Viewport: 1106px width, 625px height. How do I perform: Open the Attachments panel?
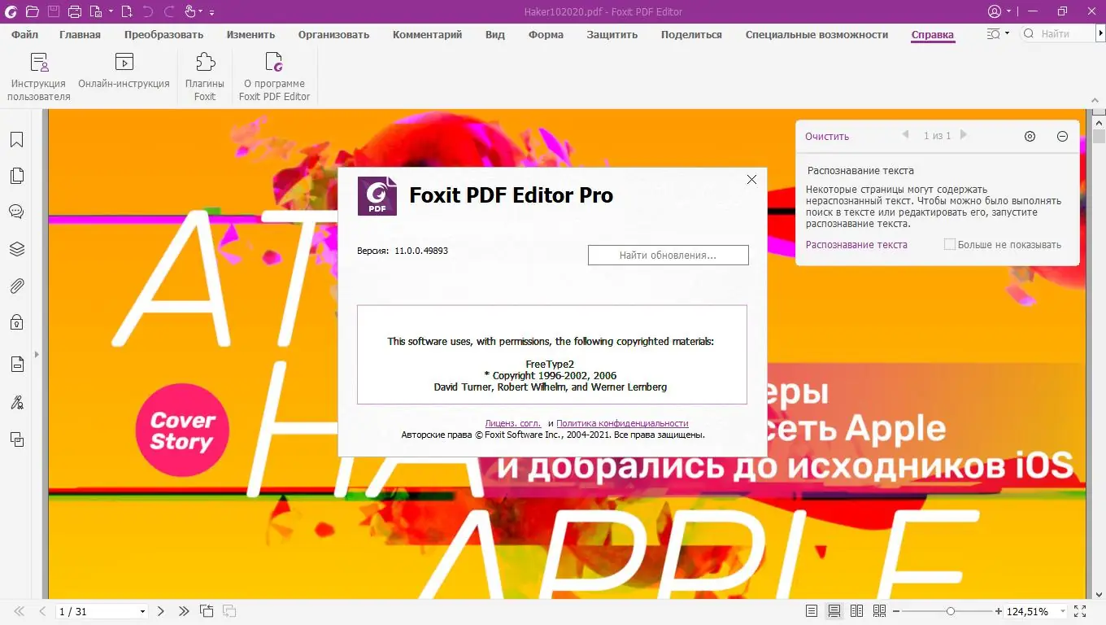16,286
